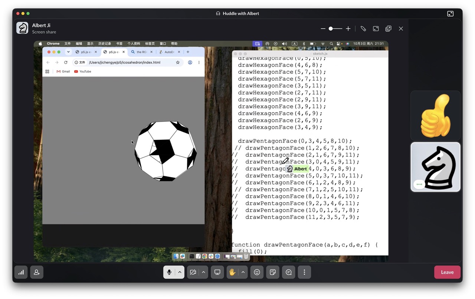Viewport: 475px width, 299px height.
Task: Select the draw on screen pencil
Action: point(363,29)
